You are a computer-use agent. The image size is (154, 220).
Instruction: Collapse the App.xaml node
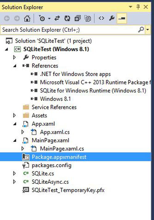14,124
